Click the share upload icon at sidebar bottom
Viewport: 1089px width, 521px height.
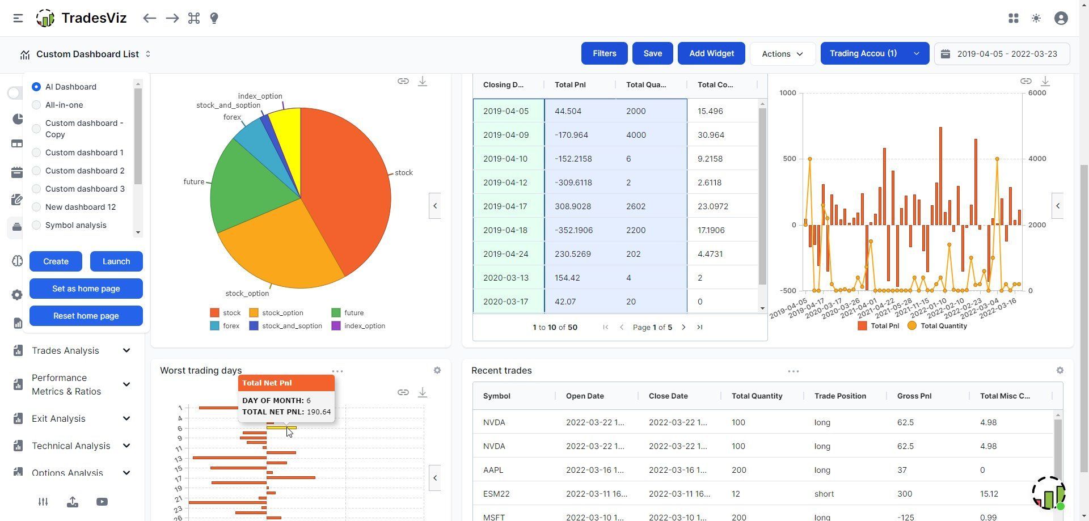73,502
